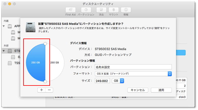Click the top resize handle on pie chart
The width and height of the screenshot is (198, 110).
(45, 44)
